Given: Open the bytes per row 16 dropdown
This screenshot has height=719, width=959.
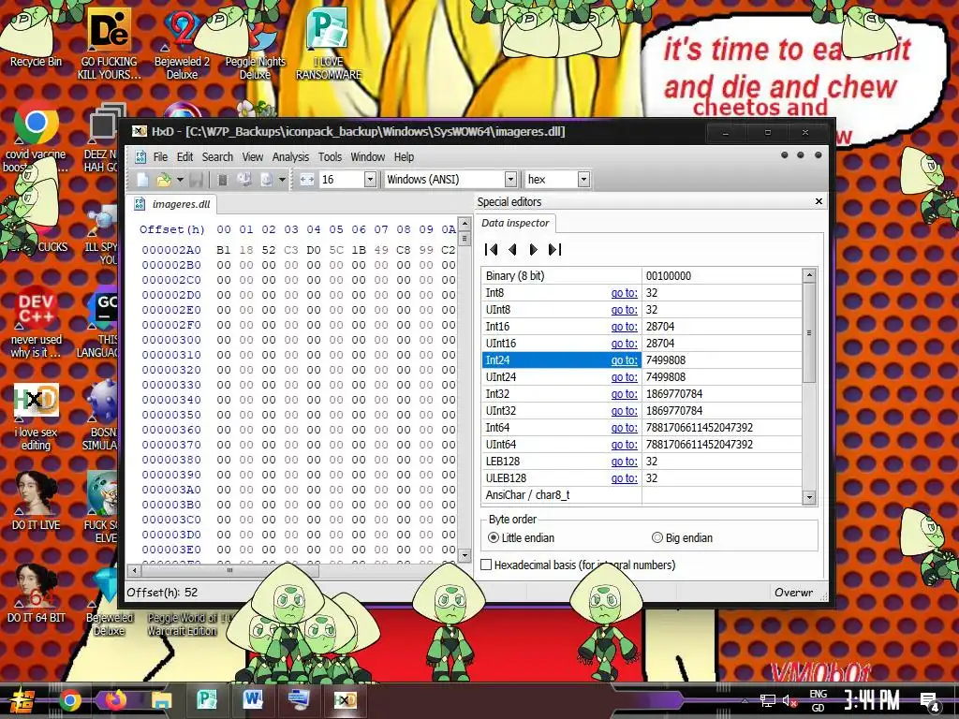Looking at the screenshot, I should 370,180.
